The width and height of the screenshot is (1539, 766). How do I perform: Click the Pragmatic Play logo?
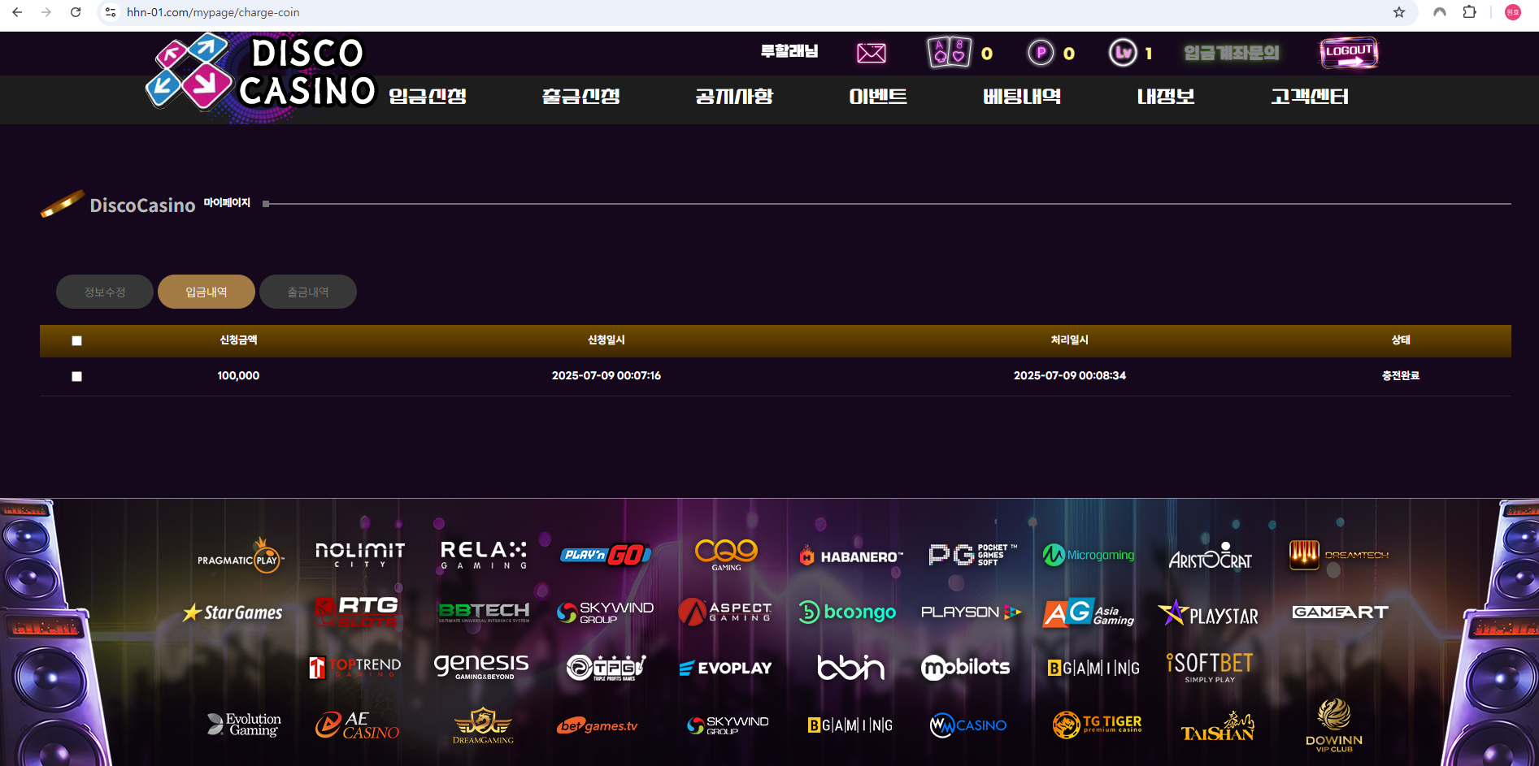coord(241,556)
